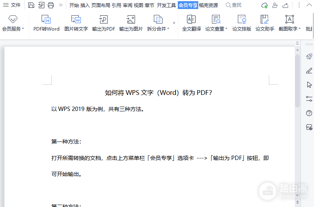The width and height of the screenshot is (314, 207).
Task: Click the settings sliders icon in sidebar
Action: (309, 99)
